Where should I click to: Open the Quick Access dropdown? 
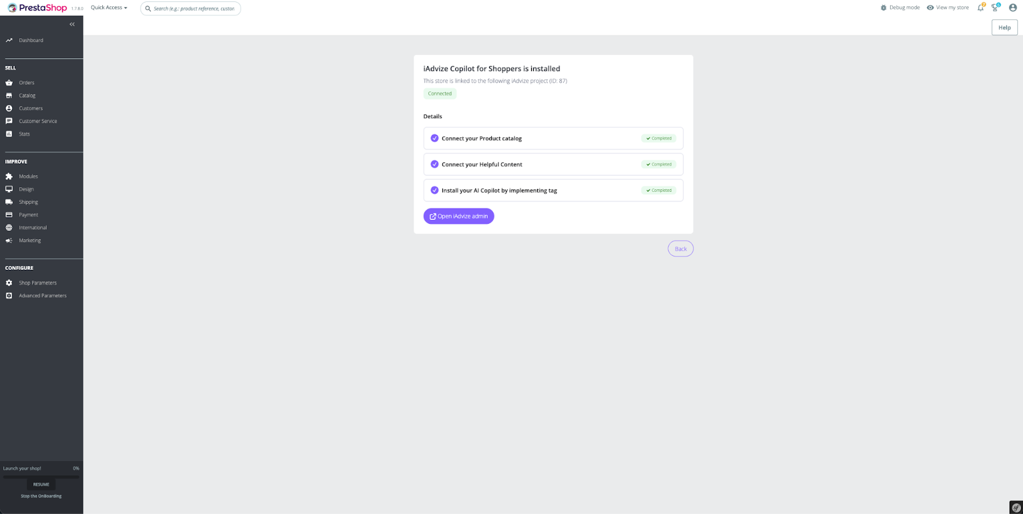click(x=109, y=8)
